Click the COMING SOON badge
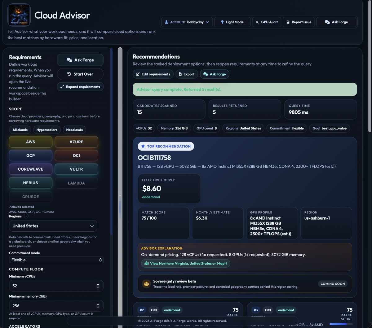This screenshot has width=372, height=328. [x=333, y=284]
